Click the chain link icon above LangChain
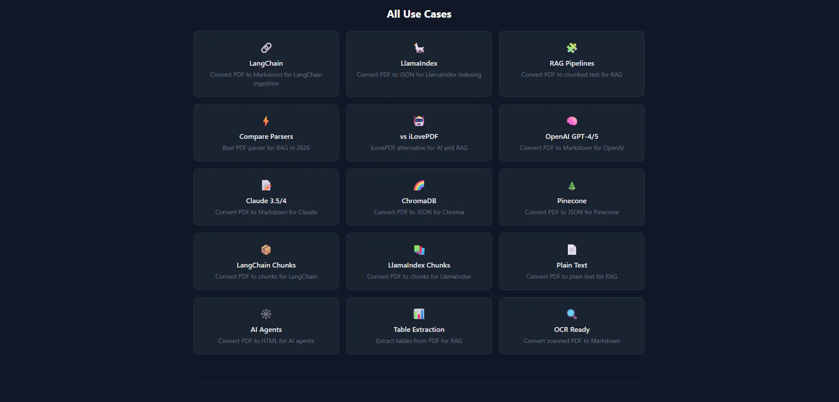This screenshot has height=402, width=839. 266,48
